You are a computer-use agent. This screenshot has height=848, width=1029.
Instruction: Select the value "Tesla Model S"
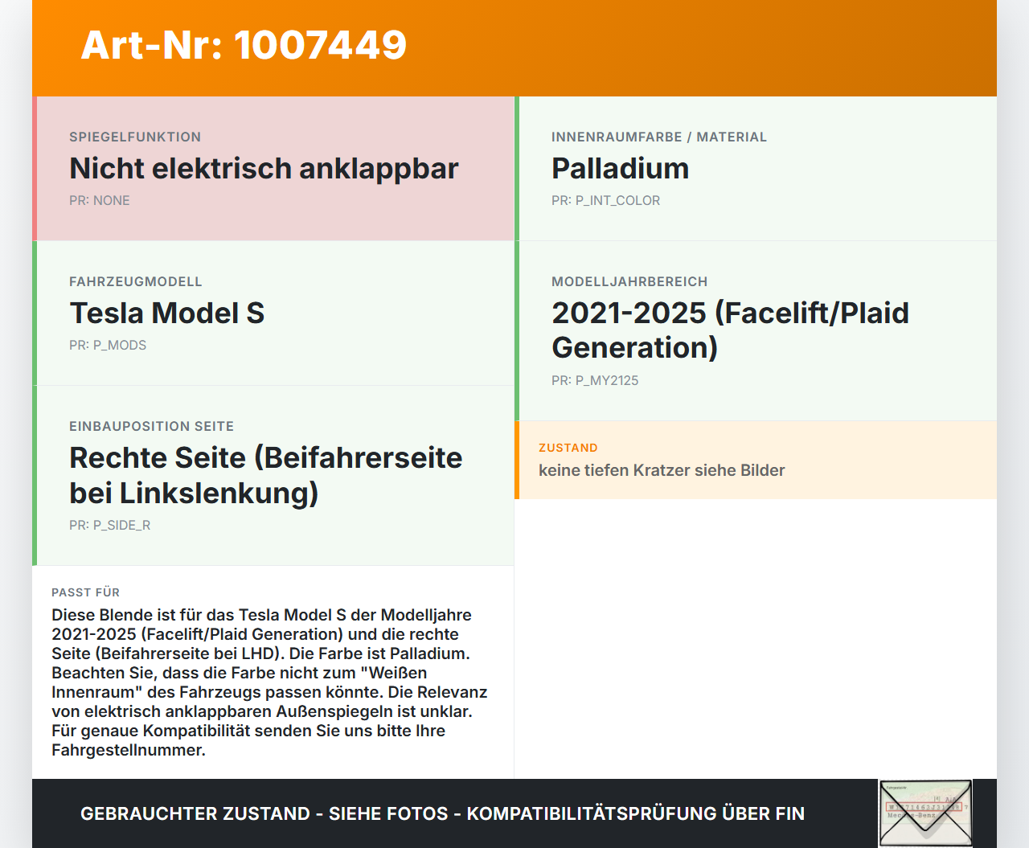(167, 313)
